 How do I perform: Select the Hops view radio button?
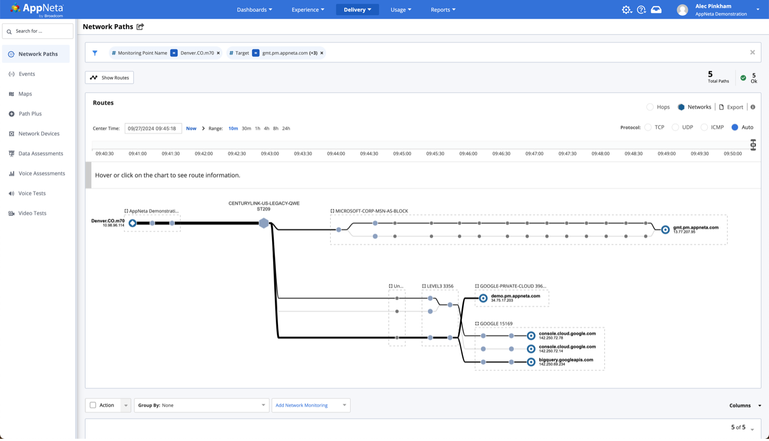tap(650, 107)
